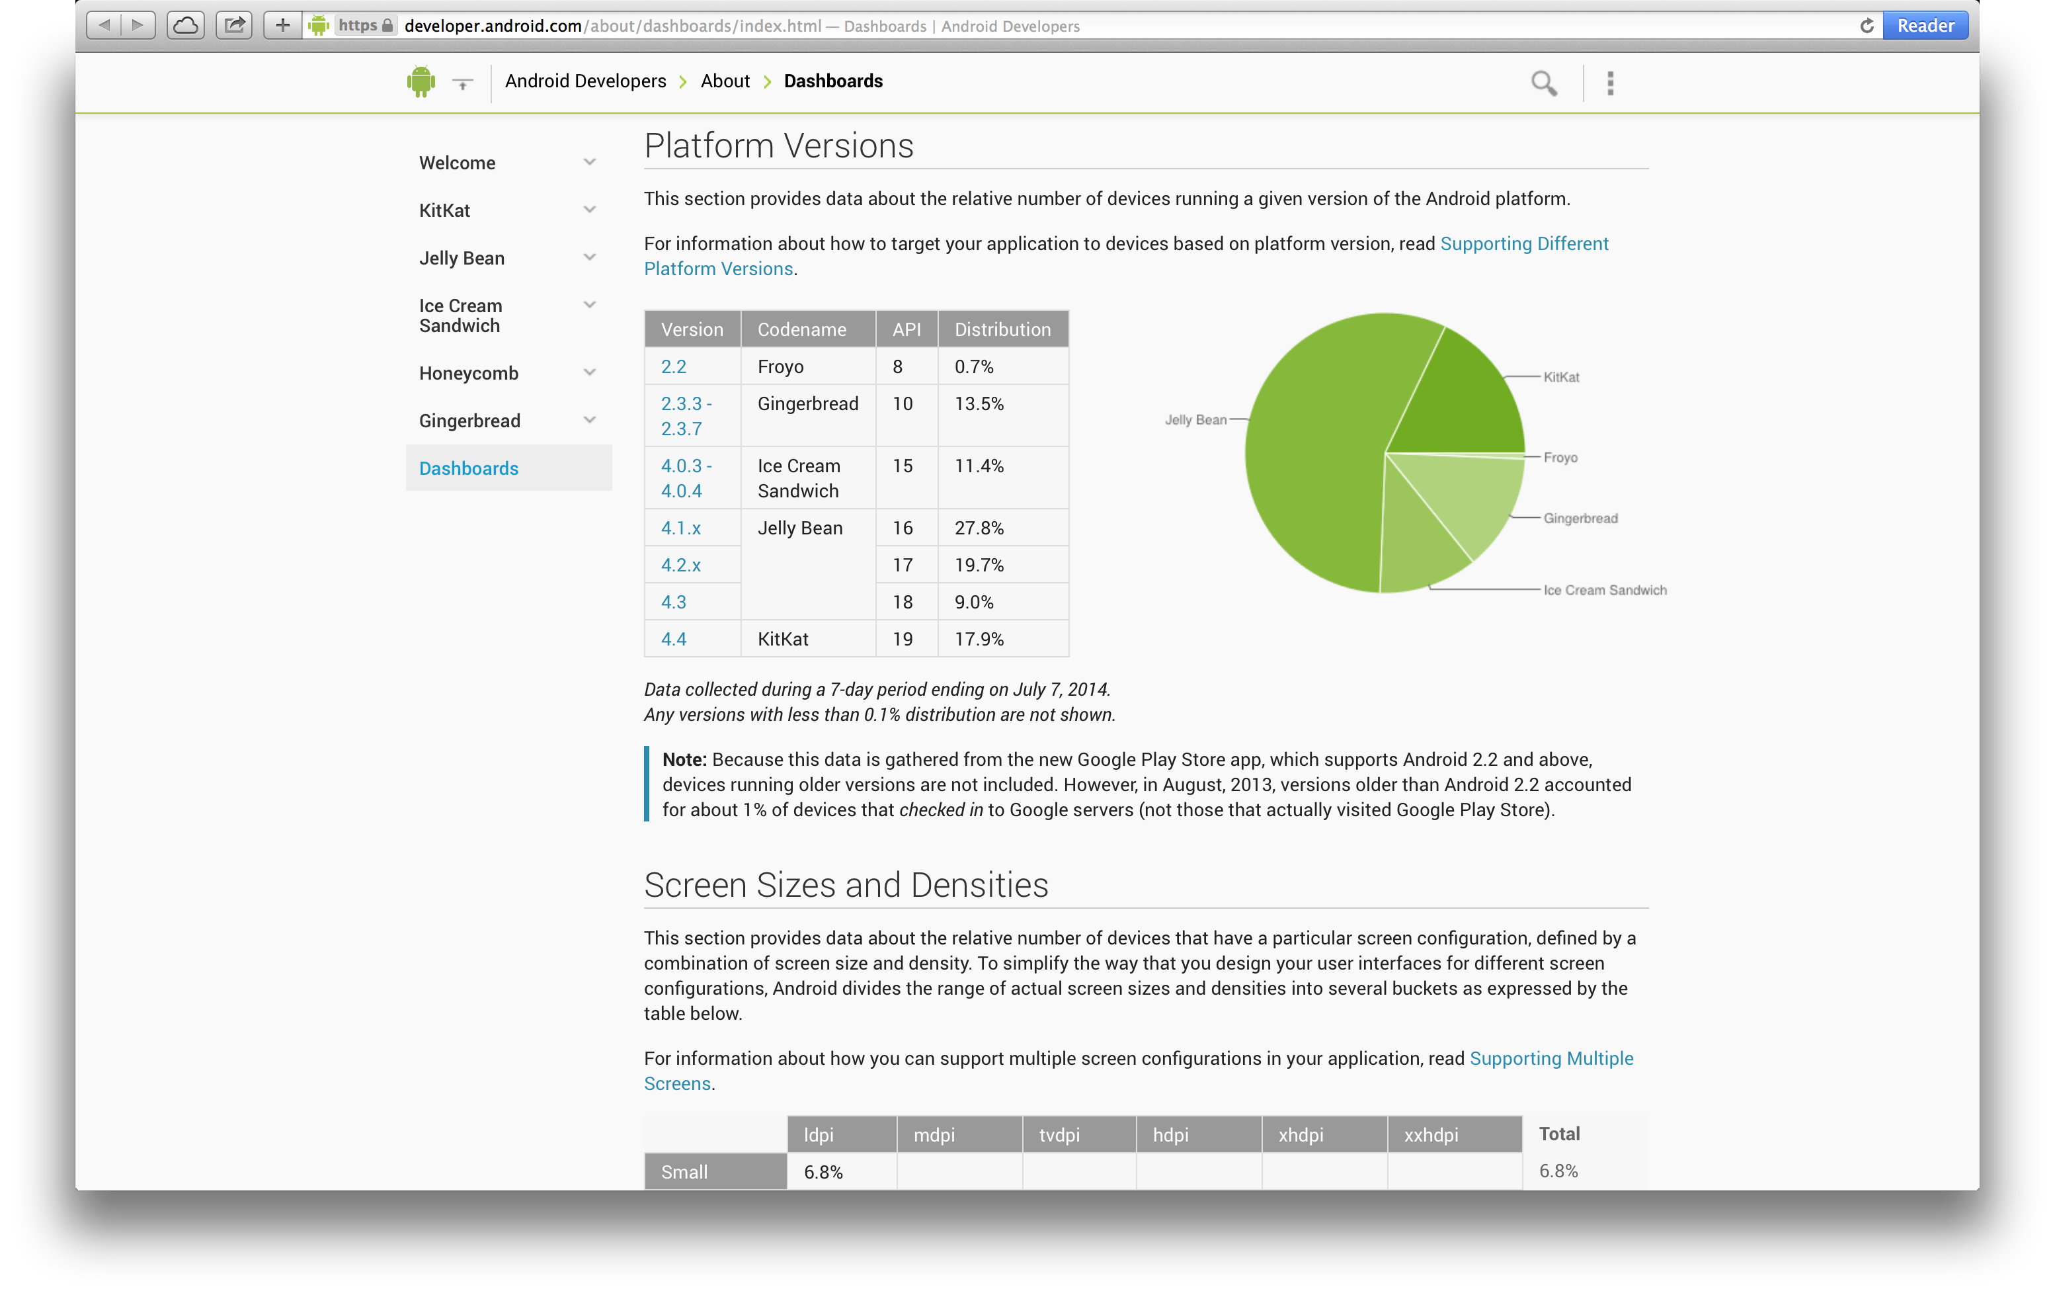The height and width of the screenshot is (1295, 2055).
Task: Click the Platform Versions heading
Action: (778, 146)
